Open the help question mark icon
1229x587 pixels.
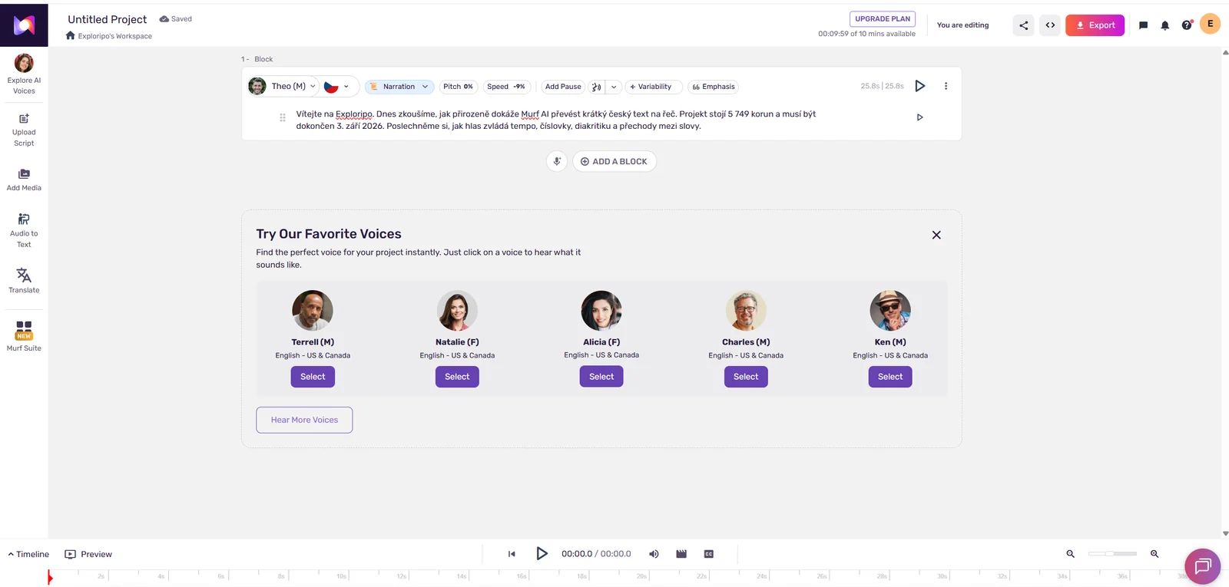point(1187,25)
